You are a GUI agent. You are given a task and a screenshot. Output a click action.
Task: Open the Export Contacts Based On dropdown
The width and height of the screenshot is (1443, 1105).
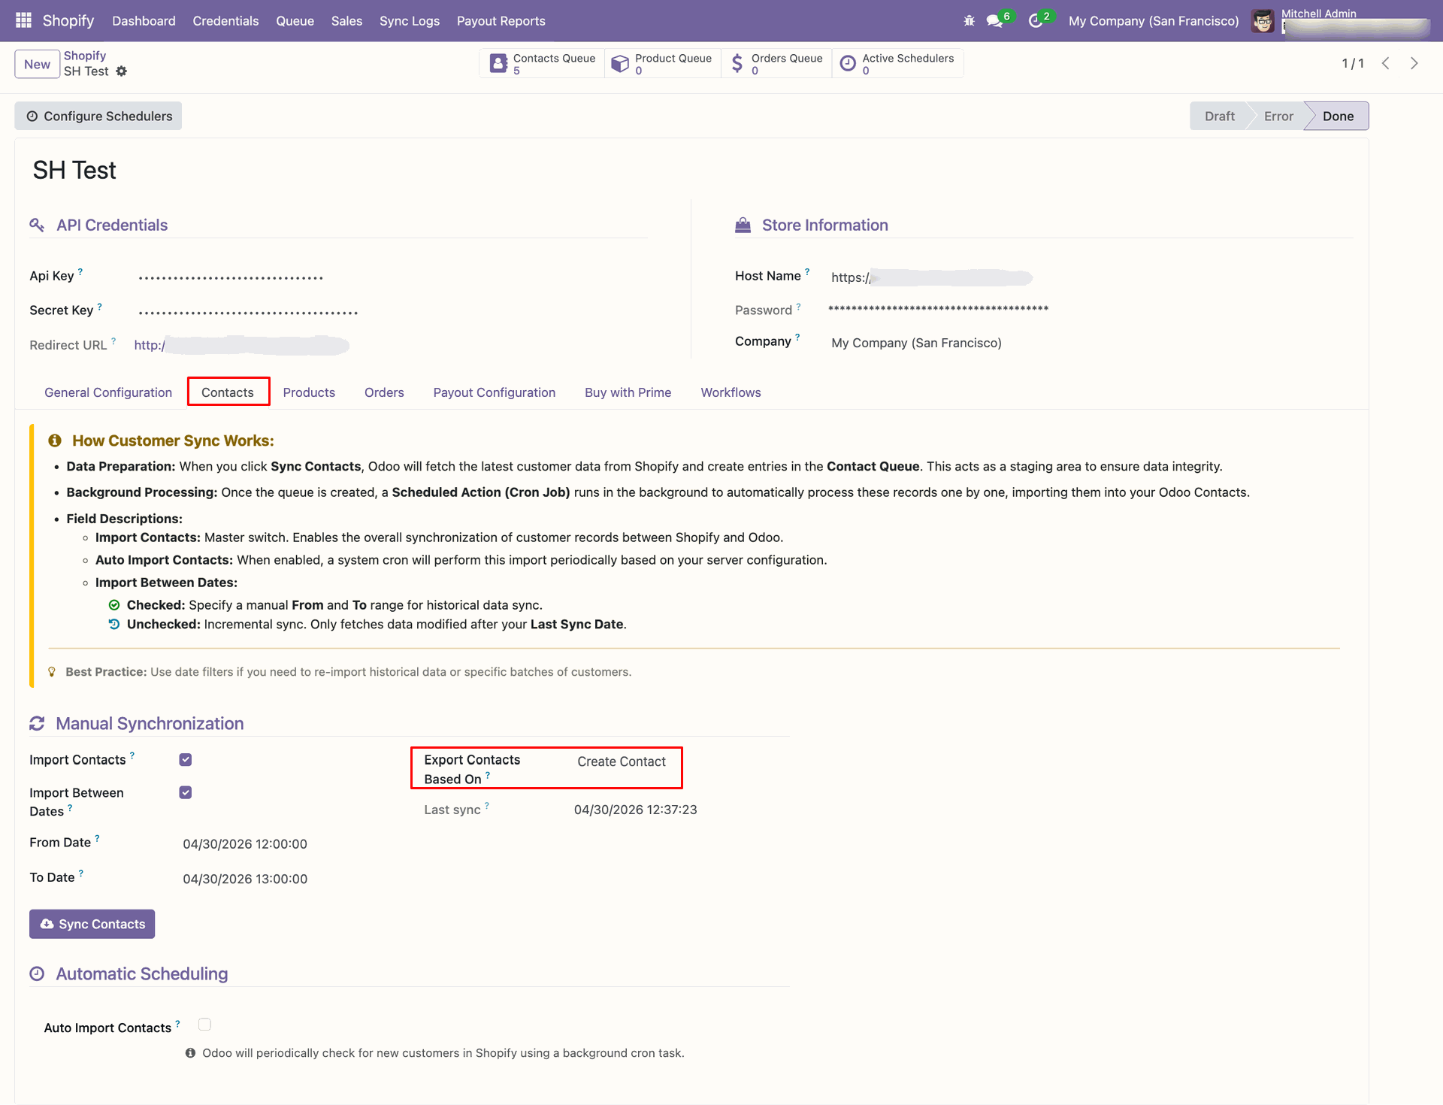click(622, 762)
